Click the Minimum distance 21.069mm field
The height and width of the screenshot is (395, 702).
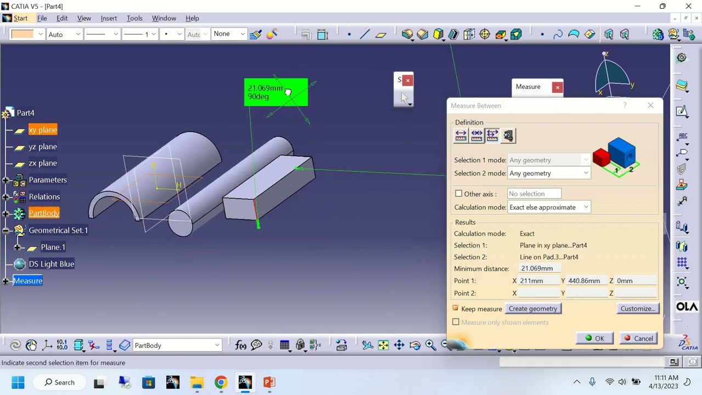coord(540,268)
